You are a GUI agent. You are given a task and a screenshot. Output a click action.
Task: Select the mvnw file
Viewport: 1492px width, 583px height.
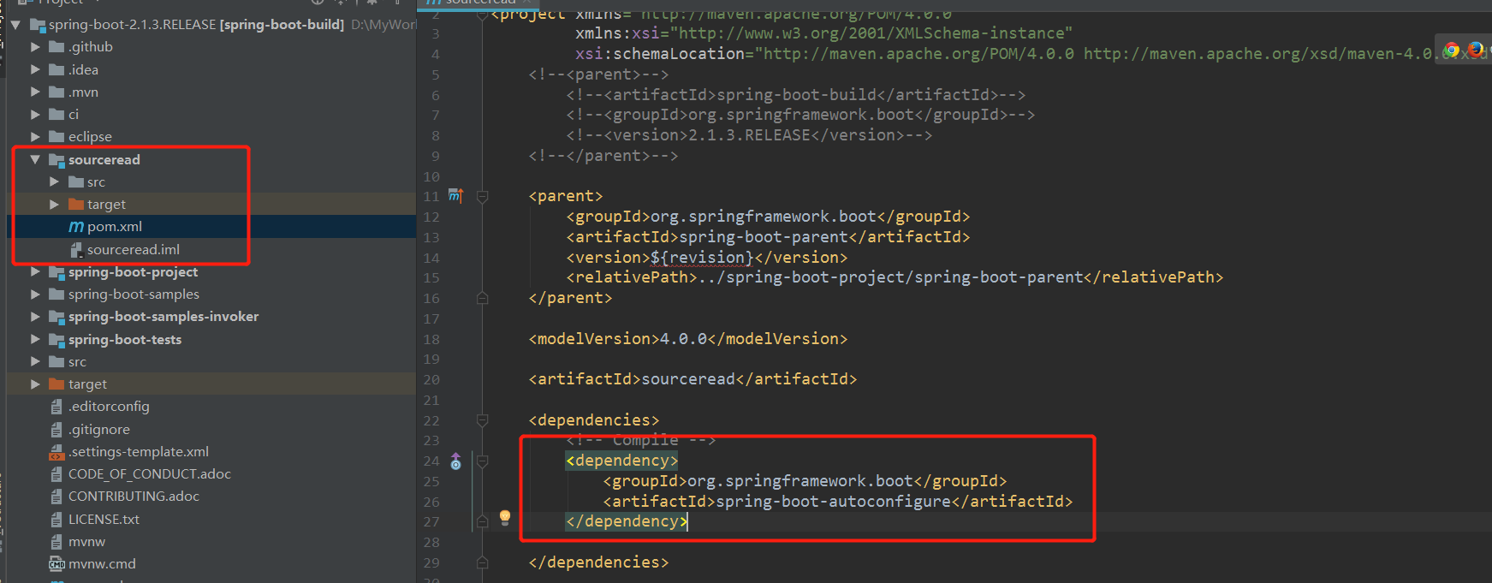(86, 542)
